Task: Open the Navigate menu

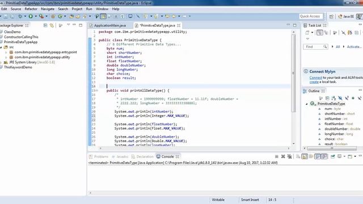Action: coord(48,9)
